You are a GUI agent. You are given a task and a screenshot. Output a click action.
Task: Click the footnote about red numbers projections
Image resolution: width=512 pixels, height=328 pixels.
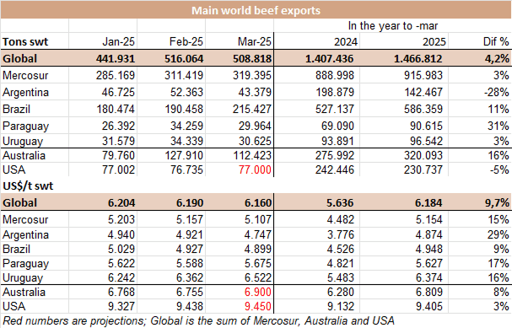pos(198,320)
